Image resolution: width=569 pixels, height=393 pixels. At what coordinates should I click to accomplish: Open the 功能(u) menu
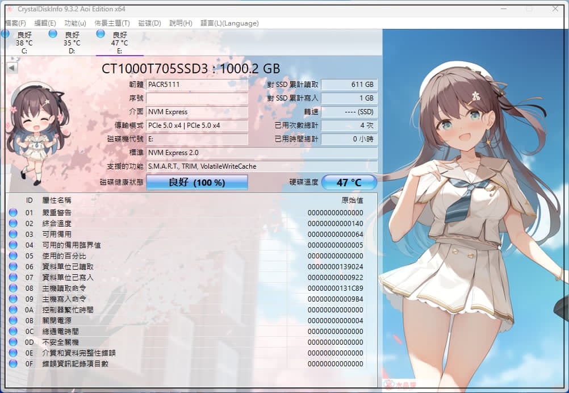tap(75, 23)
